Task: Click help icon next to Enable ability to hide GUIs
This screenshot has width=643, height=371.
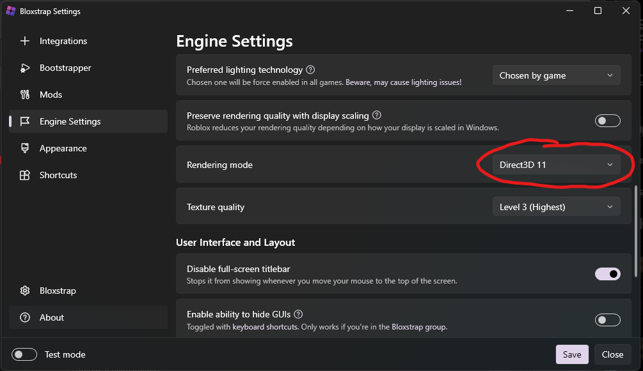Action: tap(298, 314)
